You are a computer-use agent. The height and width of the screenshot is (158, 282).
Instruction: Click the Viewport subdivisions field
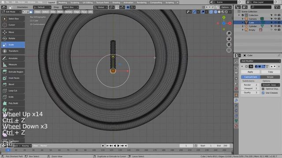(250, 89)
